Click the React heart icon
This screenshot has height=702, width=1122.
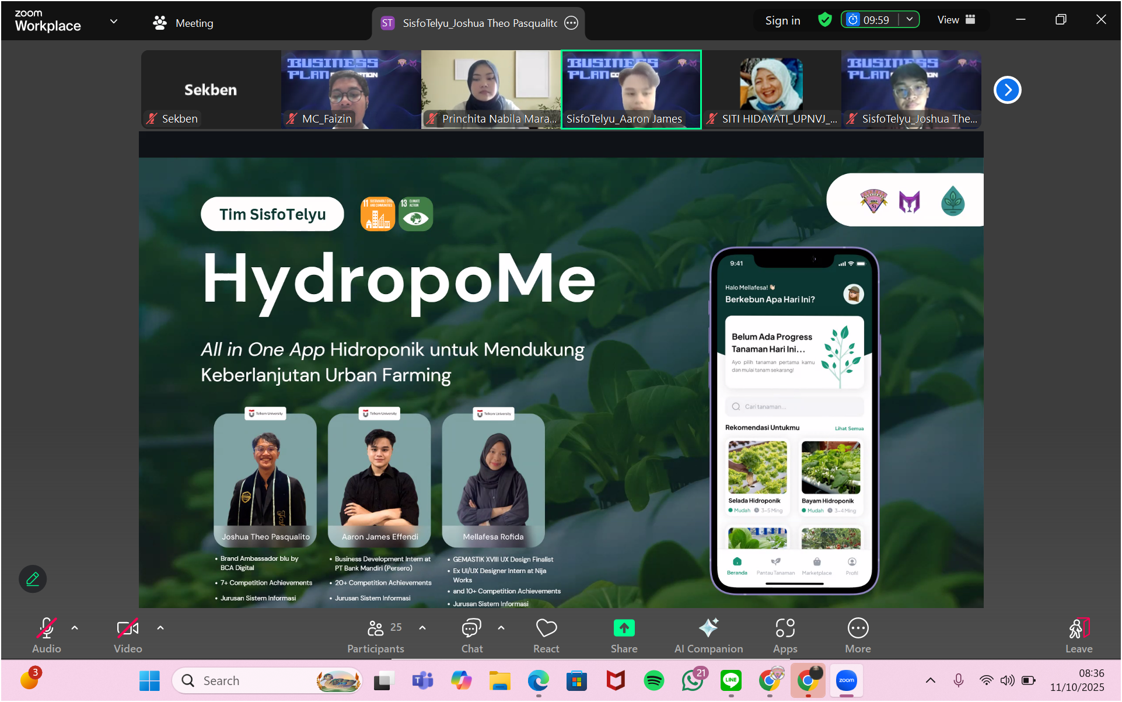point(546,629)
